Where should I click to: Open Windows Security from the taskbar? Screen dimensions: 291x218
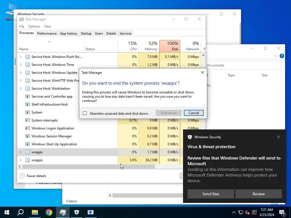(x=77, y=212)
